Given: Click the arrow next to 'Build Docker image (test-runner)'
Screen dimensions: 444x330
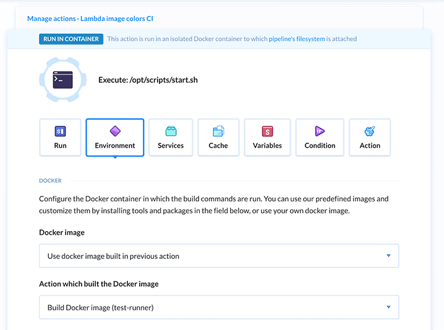Looking at the screenshot, I should pos(388,307).
